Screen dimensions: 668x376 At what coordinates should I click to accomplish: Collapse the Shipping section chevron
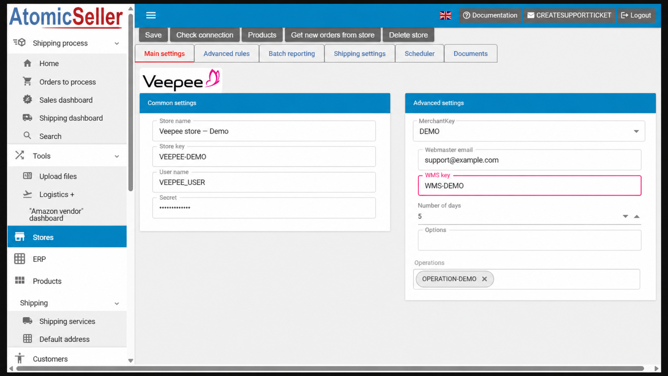coord(117,303)
